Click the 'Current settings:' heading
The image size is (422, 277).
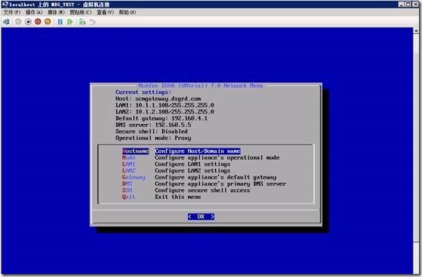pyautogui.click(x=143, y=92)
